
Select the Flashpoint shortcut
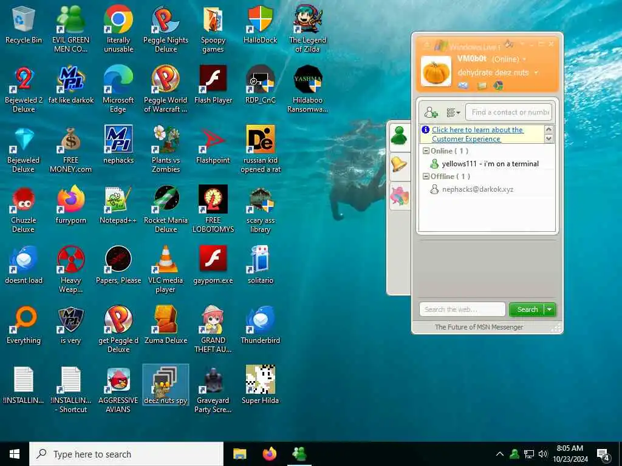tap(213, 146)
